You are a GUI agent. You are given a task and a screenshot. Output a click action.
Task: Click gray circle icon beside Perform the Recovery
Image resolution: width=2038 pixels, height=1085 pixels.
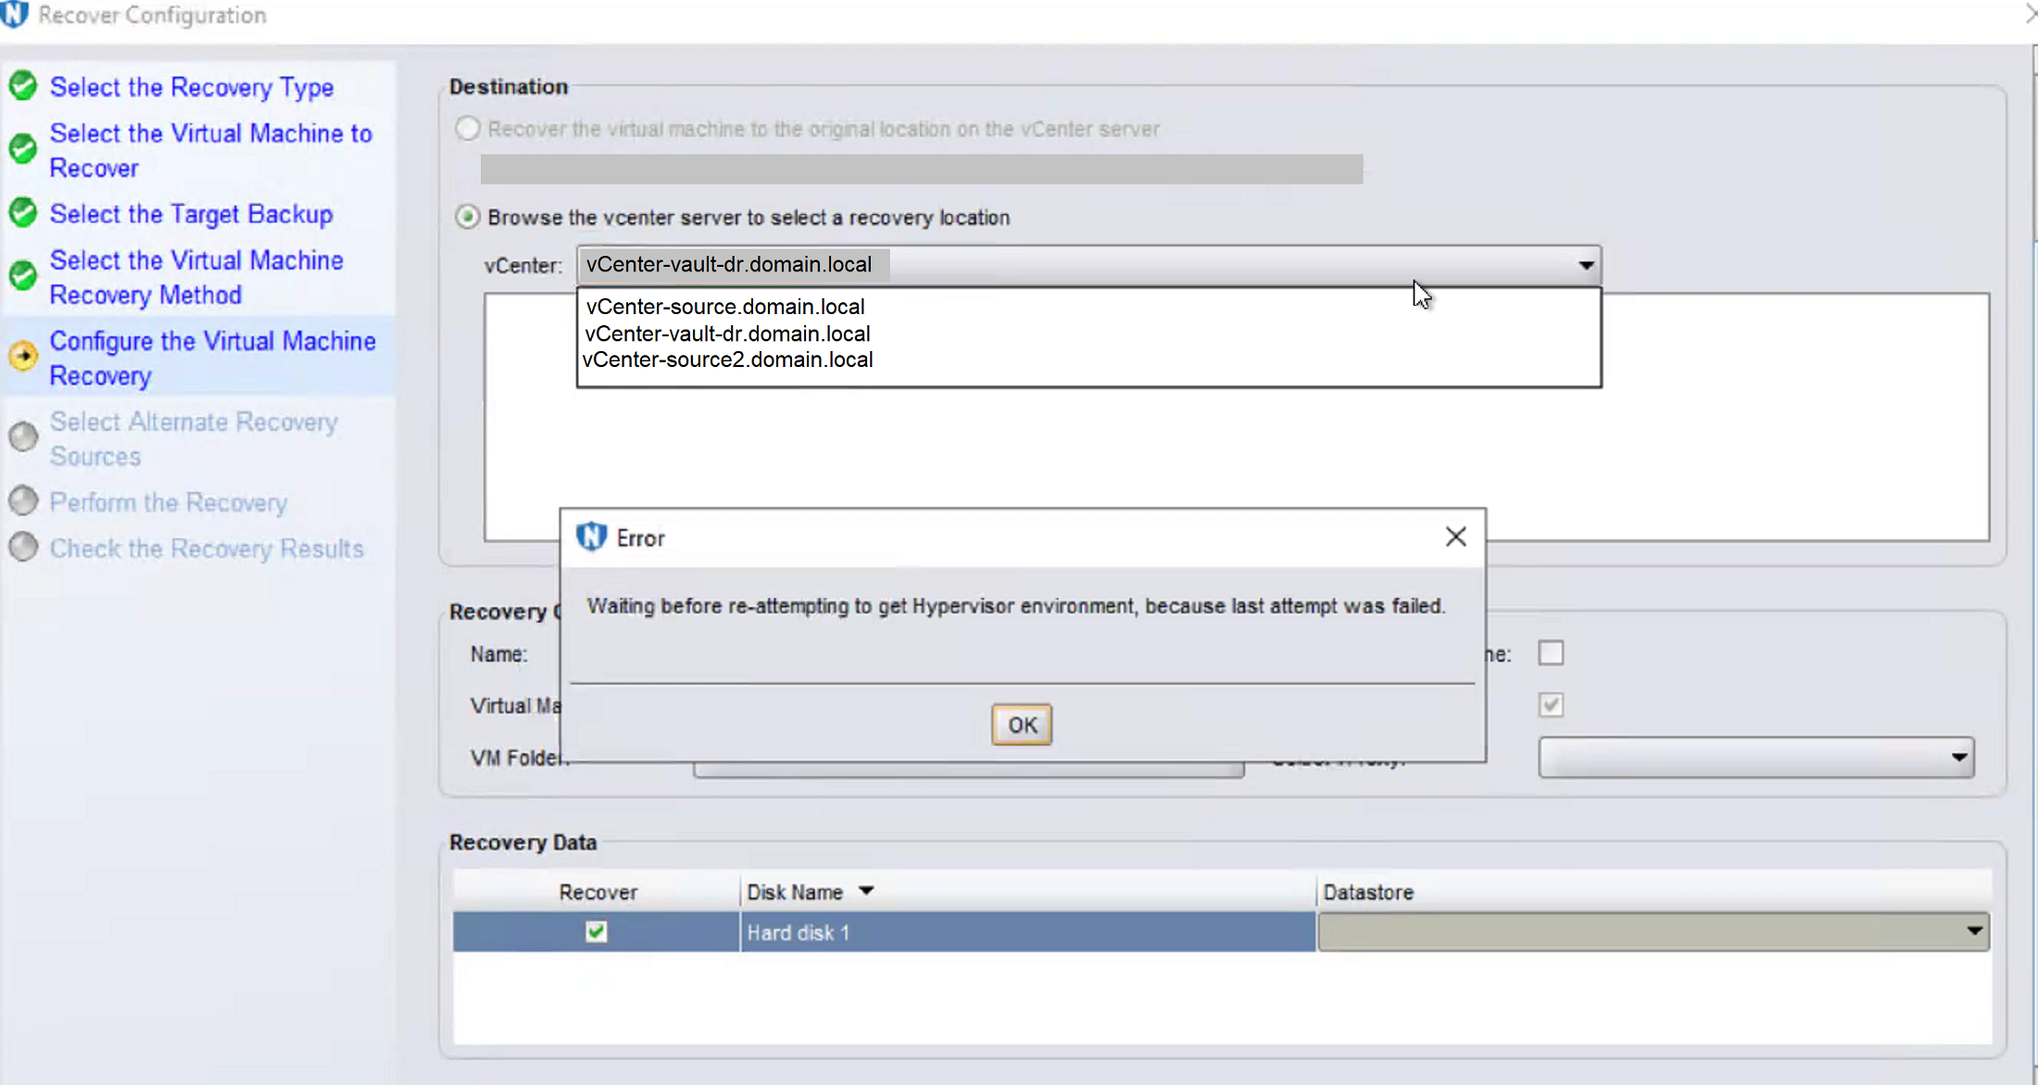pyautogui.click(x=23, y=501)
